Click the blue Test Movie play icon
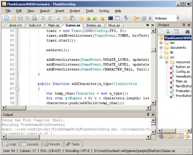The width and height of the screenshot is (193, 155). click(x=150, y=18)
